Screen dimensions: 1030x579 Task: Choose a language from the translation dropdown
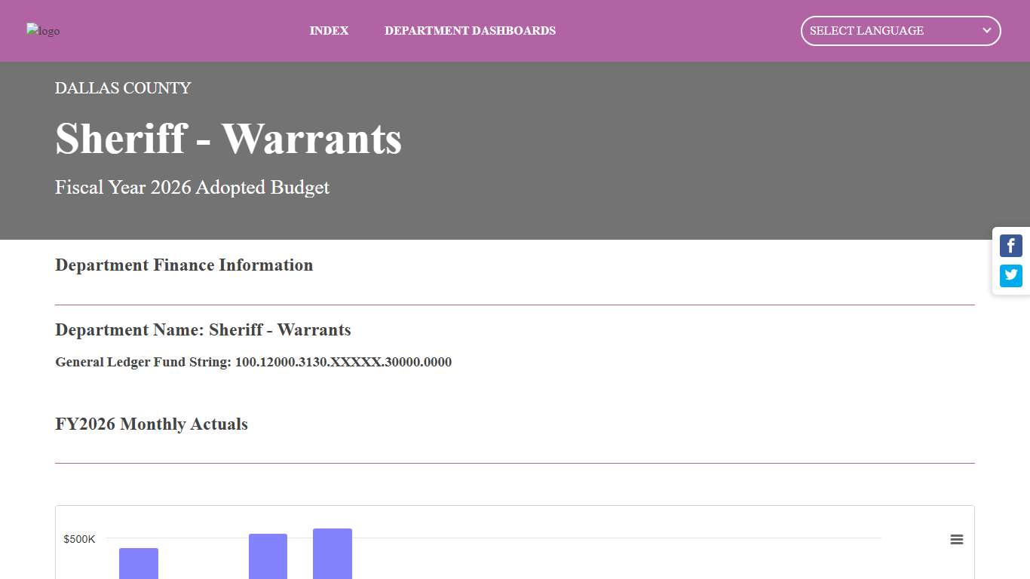(x=900, y=31)
